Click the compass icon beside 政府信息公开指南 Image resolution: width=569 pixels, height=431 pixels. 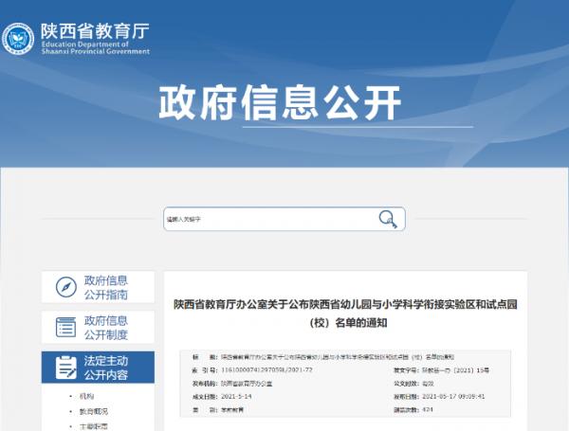point(66,287)
